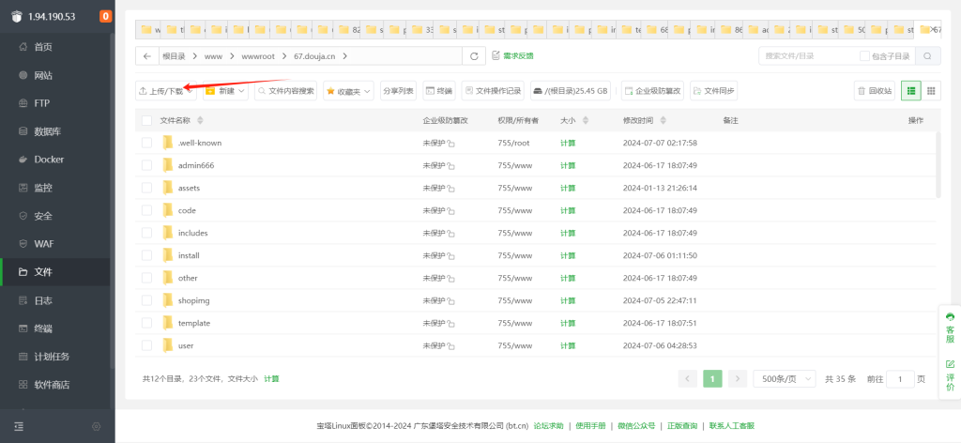The height and width of the screenshot is (443, 961).
Task: Check the .well-known folder checkbox
Action: click(x=146, y=143)
